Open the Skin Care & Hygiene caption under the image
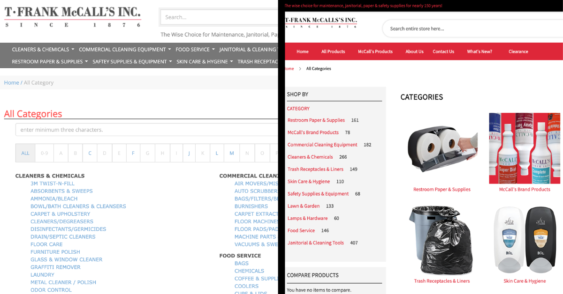 pyautogui.click(x=525, y=281)
